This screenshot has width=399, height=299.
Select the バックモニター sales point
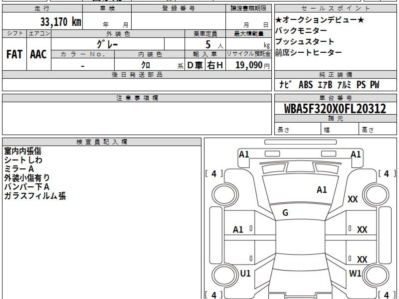click(x=301, y=31)
